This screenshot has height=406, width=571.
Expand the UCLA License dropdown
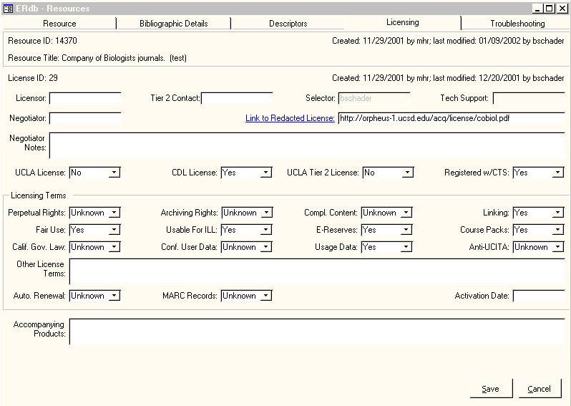tap(114, 173)
